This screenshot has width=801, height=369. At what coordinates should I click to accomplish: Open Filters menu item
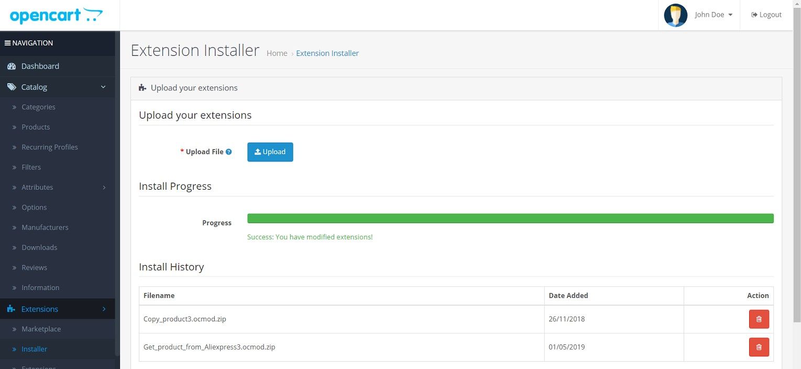tap(58, 167)
